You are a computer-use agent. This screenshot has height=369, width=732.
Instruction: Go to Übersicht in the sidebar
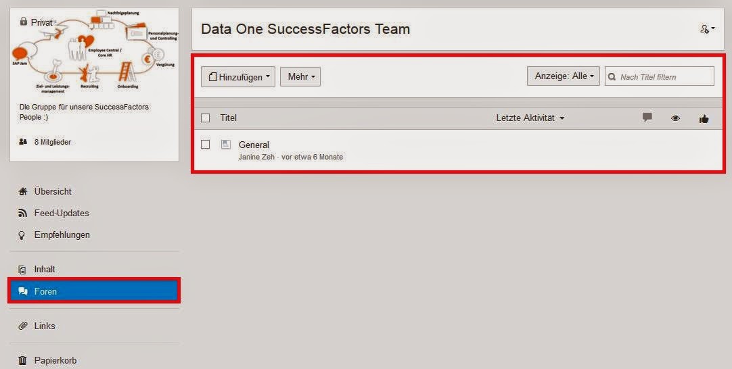point(53,191)
